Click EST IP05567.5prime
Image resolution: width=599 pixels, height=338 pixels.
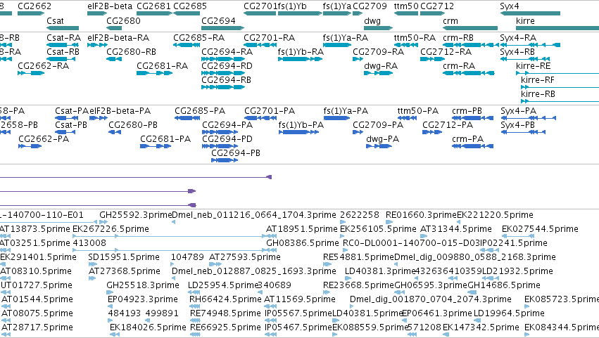click(x=271, y=321)
